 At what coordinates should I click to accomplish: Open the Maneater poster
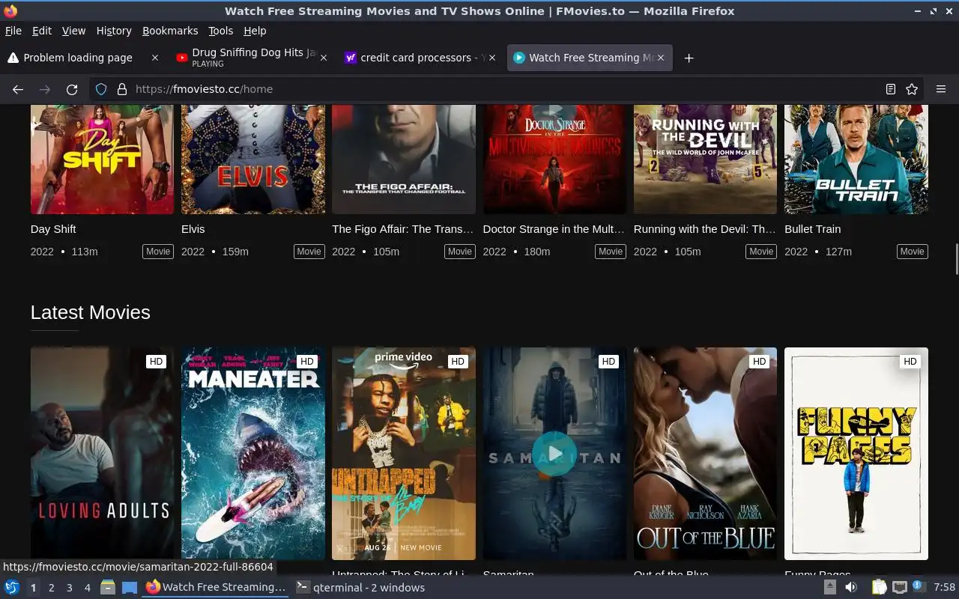253,454
